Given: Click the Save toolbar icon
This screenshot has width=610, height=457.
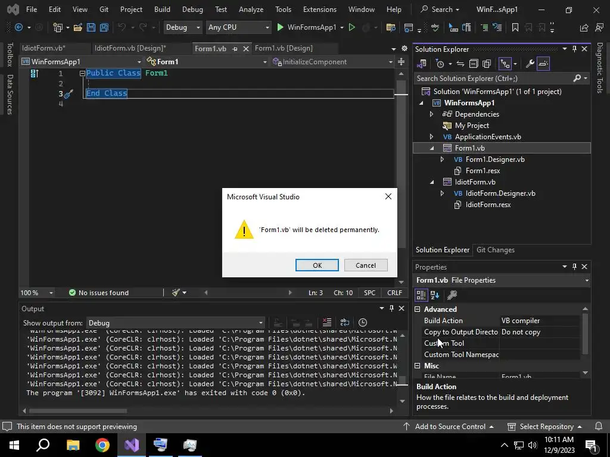Looking at the screenshot, I should pos(91,27).
